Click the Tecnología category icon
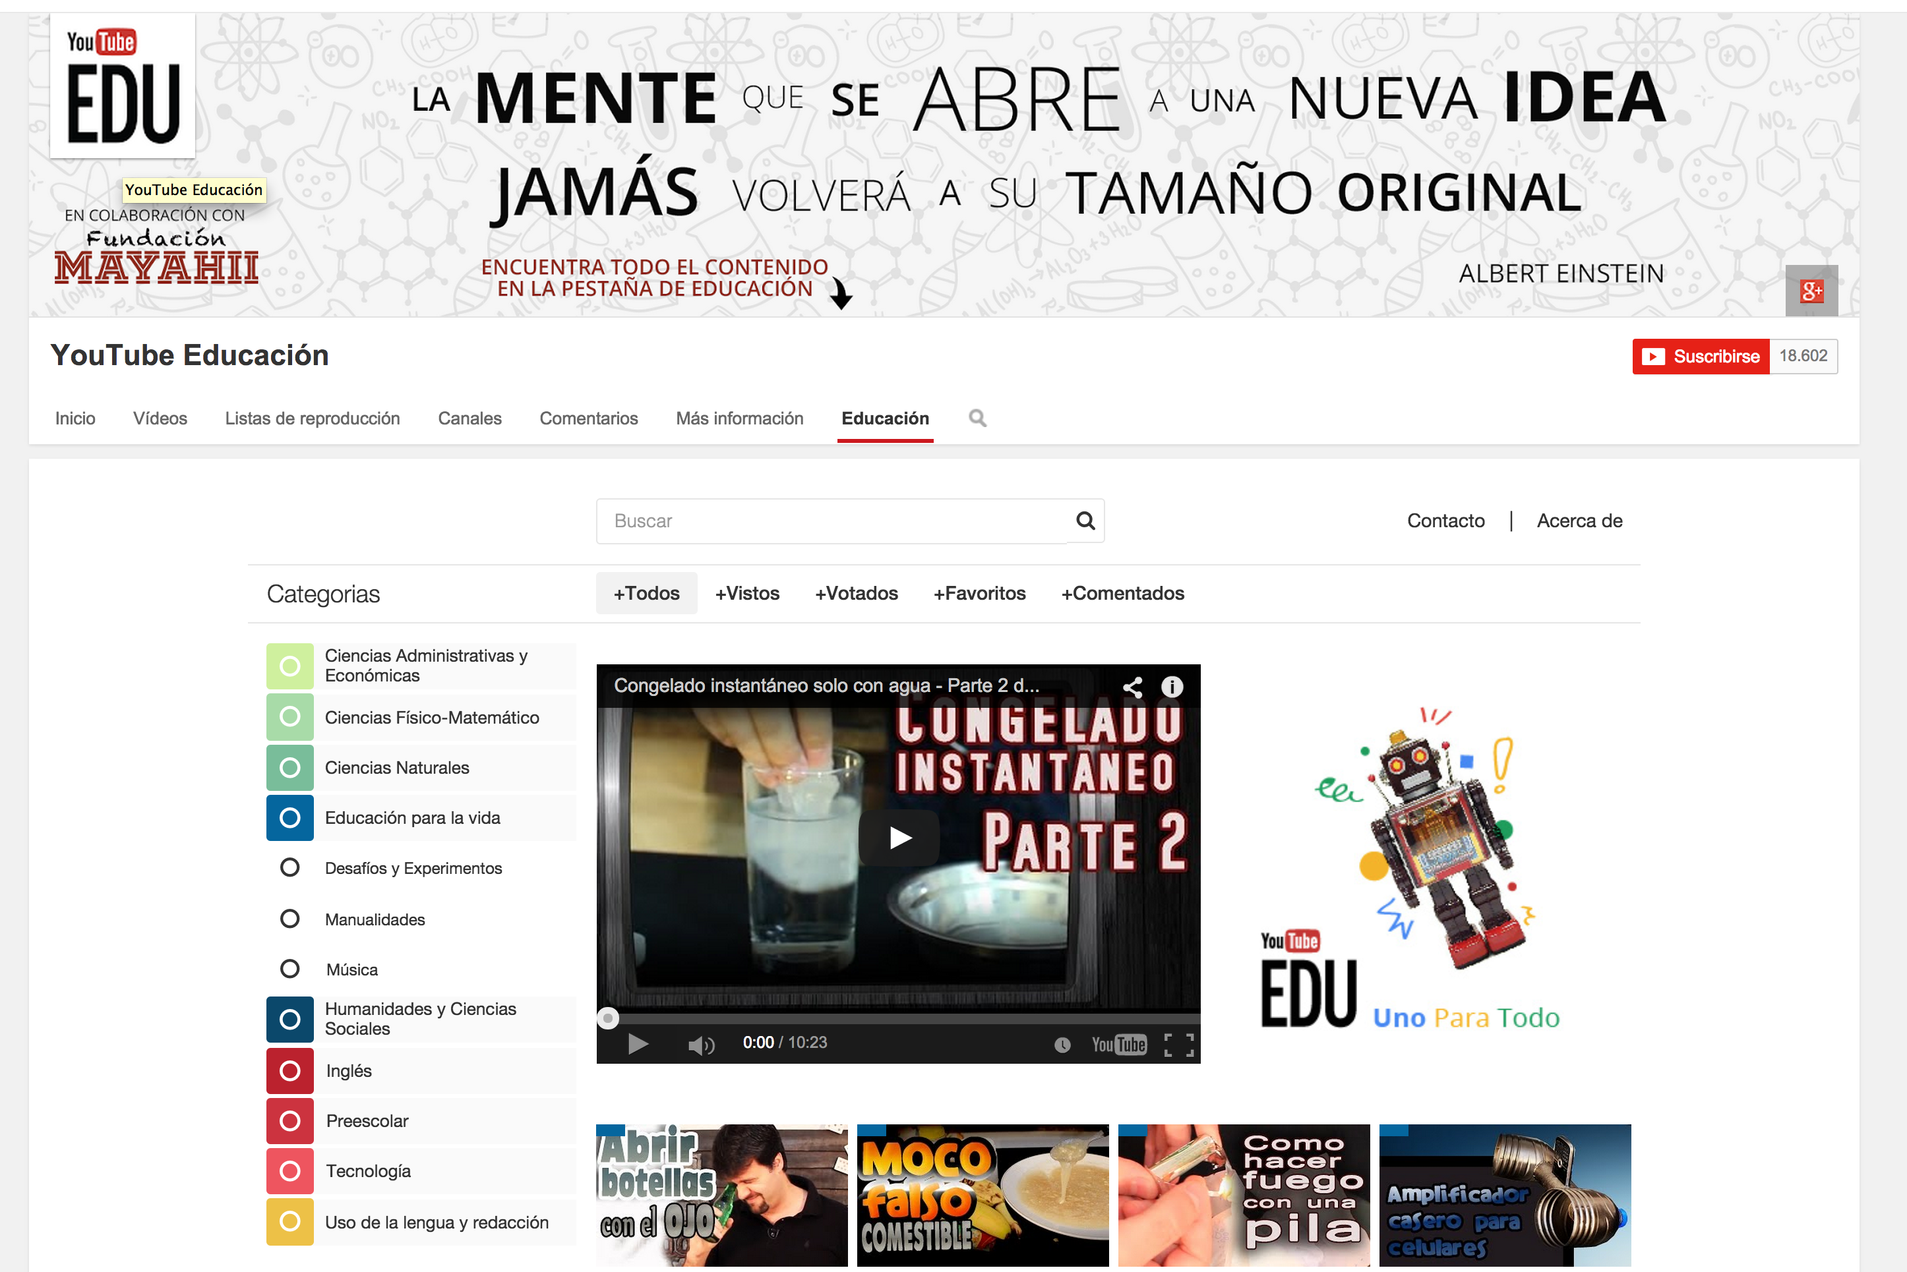Viewport: 1907px width, 1272px height. click(x=289, y=1171)
